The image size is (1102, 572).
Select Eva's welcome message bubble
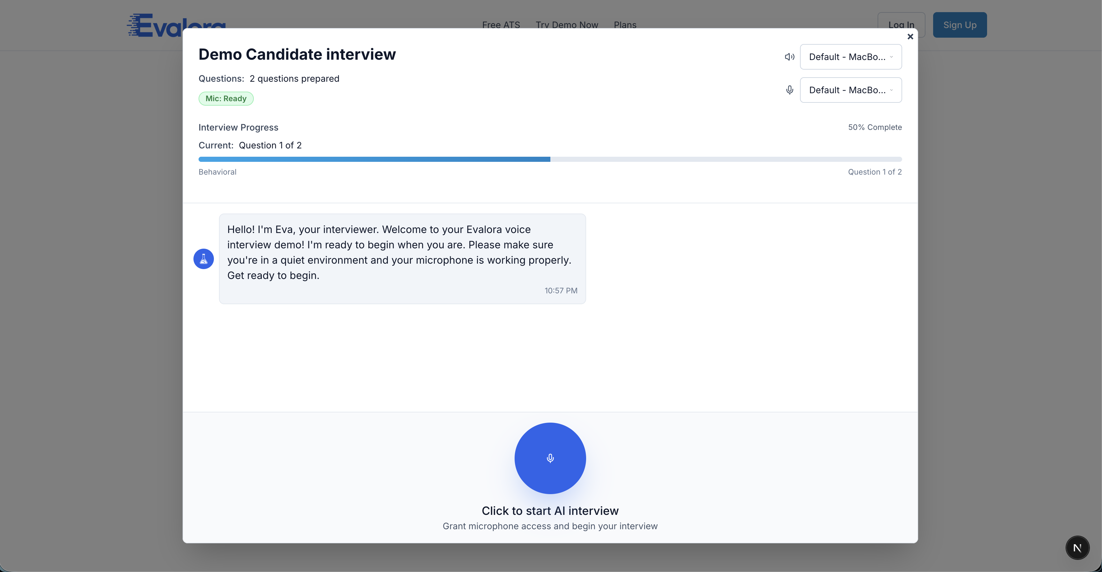pos(402,259)
